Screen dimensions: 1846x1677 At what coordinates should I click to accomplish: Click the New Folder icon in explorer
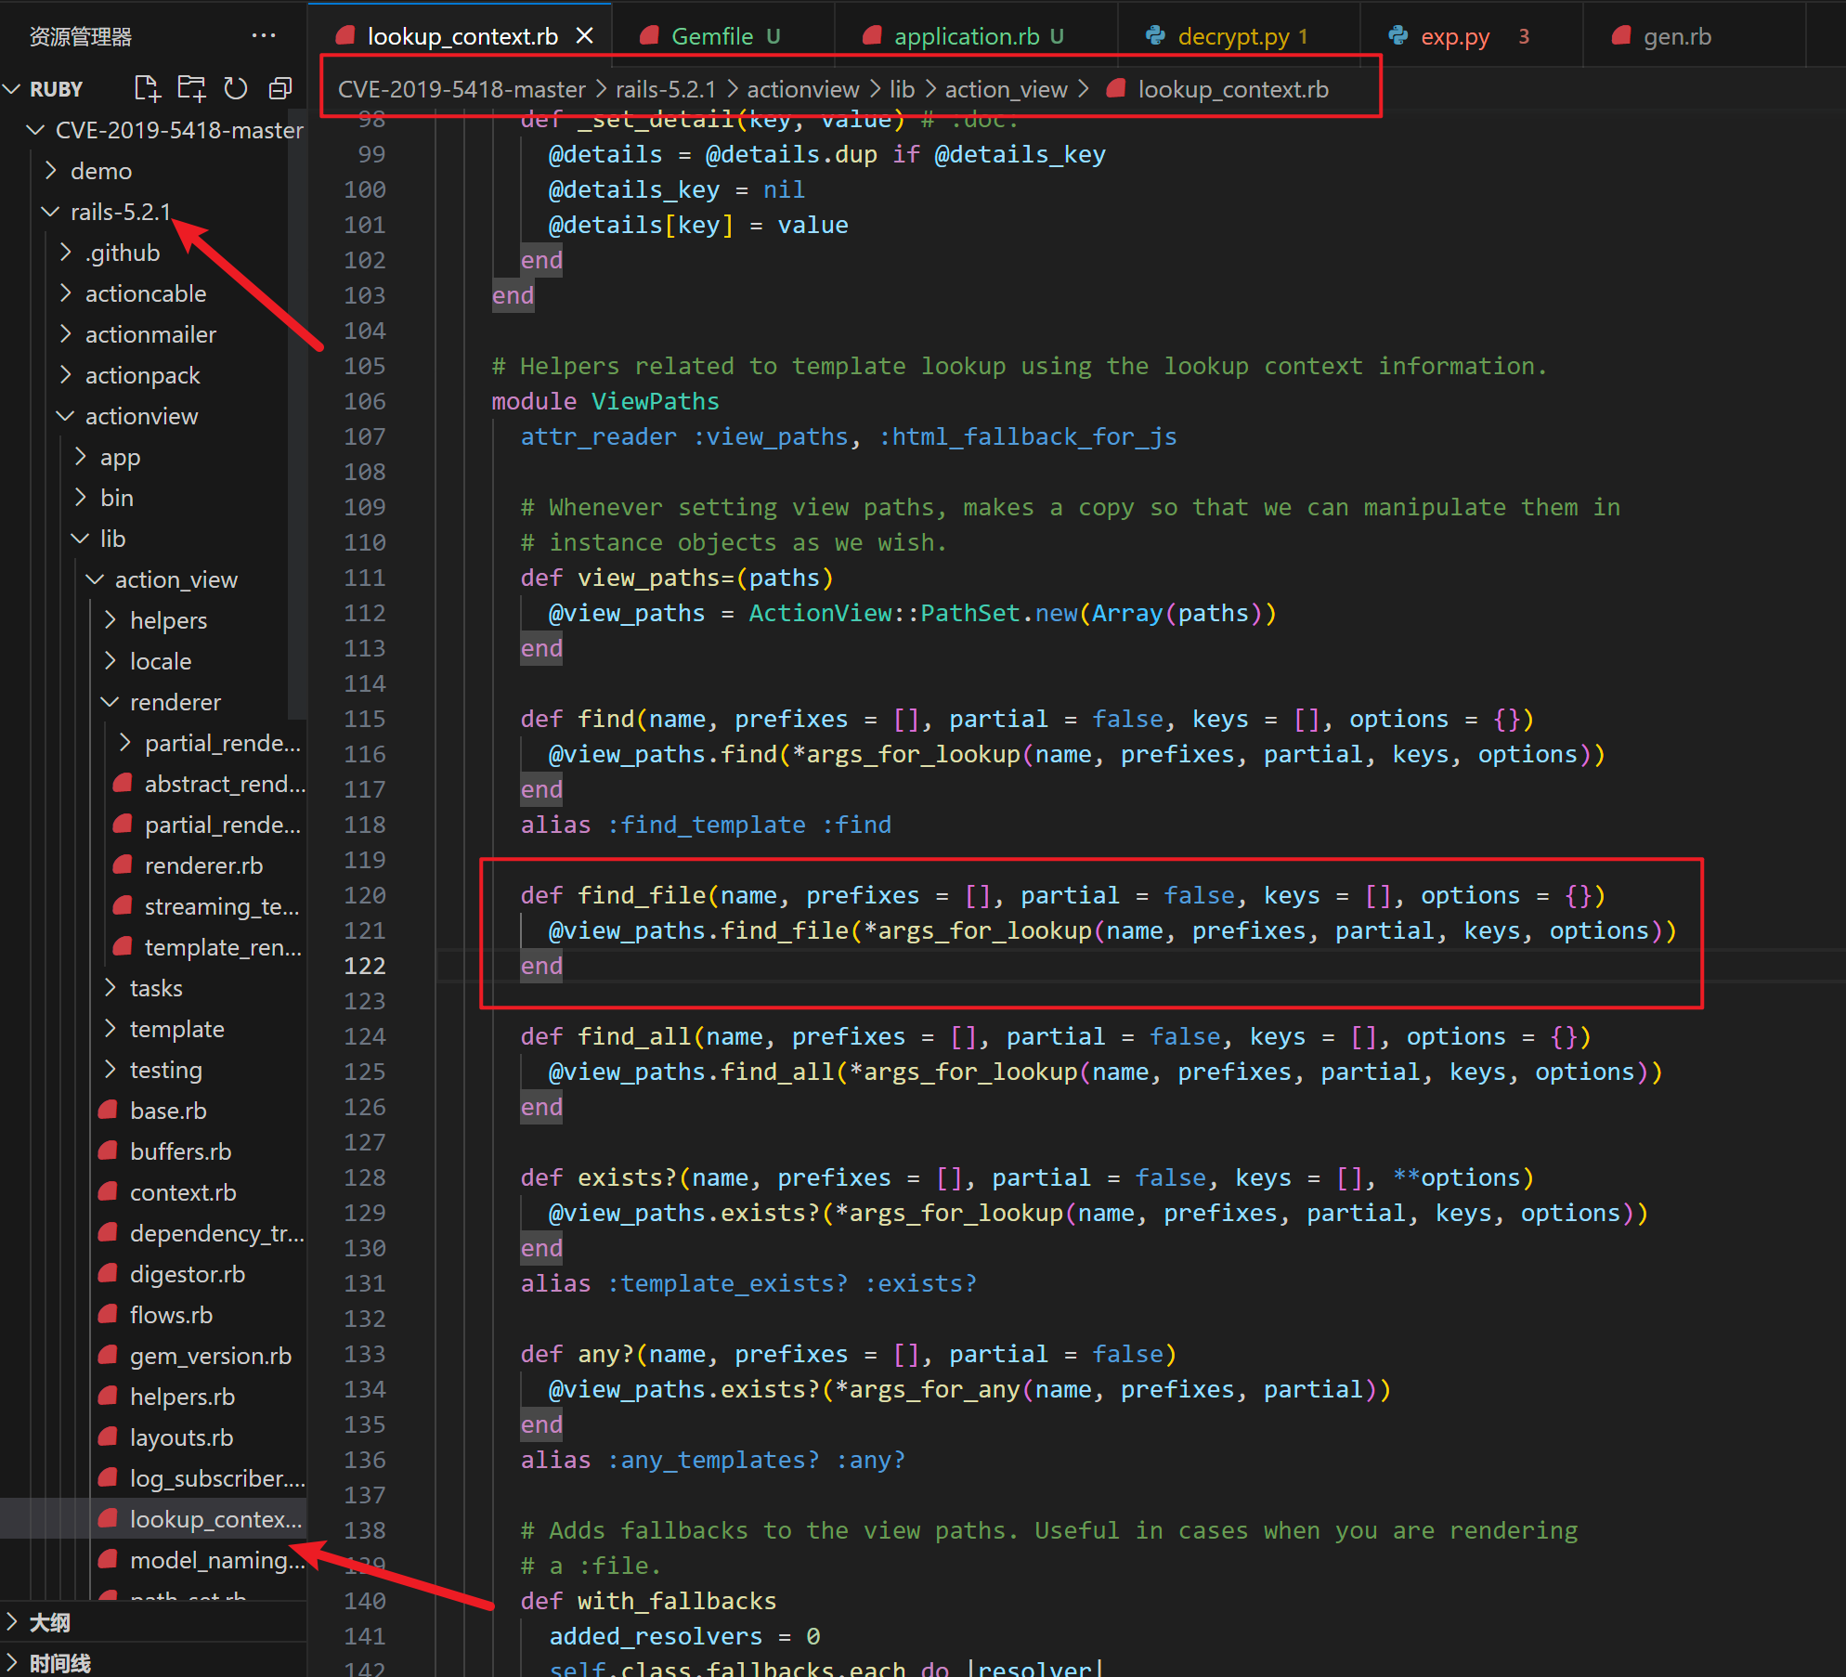pos(191,89)
